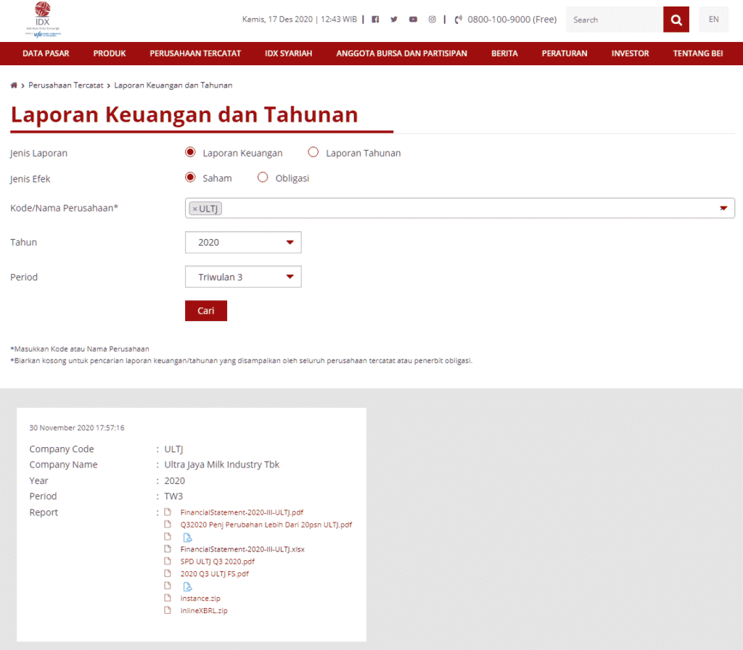Click the magnifying glass search icon

[676, 20]
